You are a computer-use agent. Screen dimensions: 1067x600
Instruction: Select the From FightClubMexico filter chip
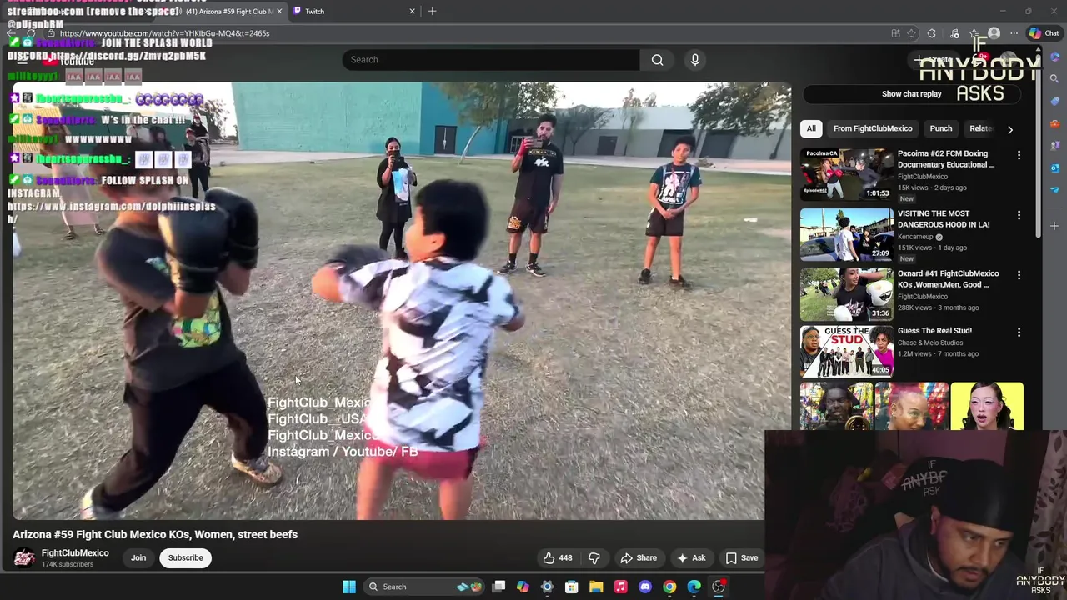coord(873,128)
